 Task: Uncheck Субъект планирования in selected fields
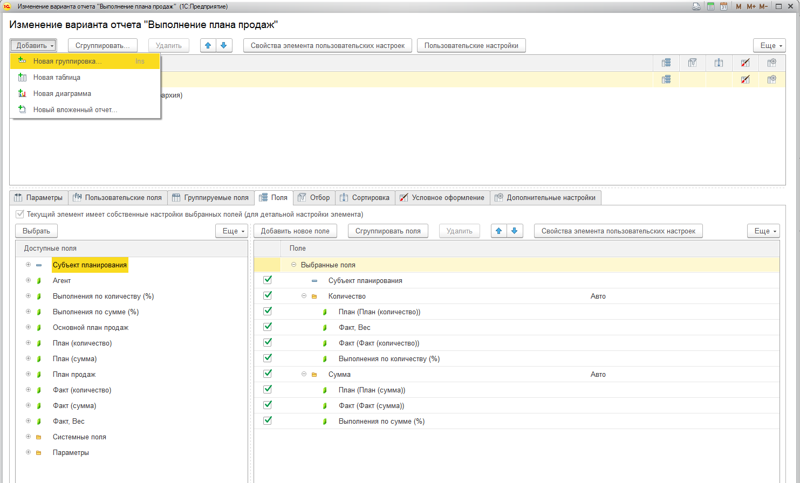click(268, 280)
